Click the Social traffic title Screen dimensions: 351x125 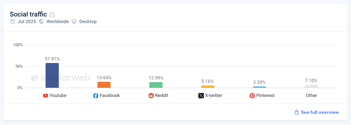click(28, 14)
